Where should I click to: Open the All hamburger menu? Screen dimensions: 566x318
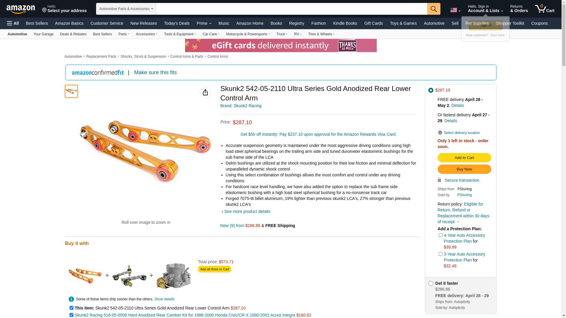13,23
